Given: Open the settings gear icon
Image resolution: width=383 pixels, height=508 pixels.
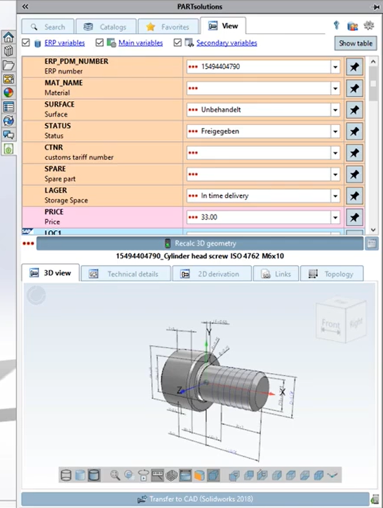Looking at the screenshot, I should (368, 25).
